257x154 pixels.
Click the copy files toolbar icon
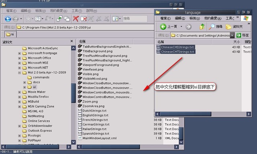tap(67, 19)
